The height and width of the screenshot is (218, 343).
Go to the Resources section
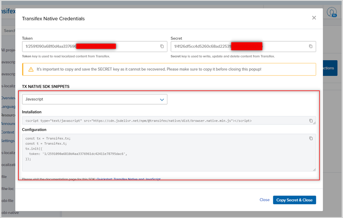(x=8, y=115)
